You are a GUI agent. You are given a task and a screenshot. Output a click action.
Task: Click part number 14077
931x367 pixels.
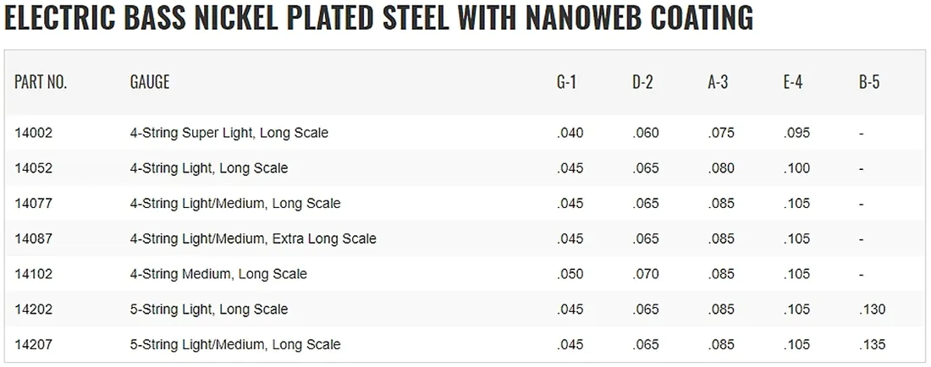(x=34, y=204)
